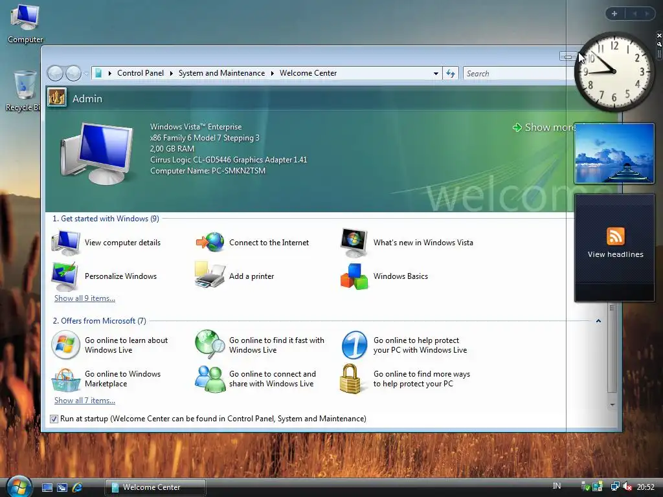The width and height of the screenshot is (663, 497).
Task: Click View headlines in feed gadget
Action: (615, 254)
